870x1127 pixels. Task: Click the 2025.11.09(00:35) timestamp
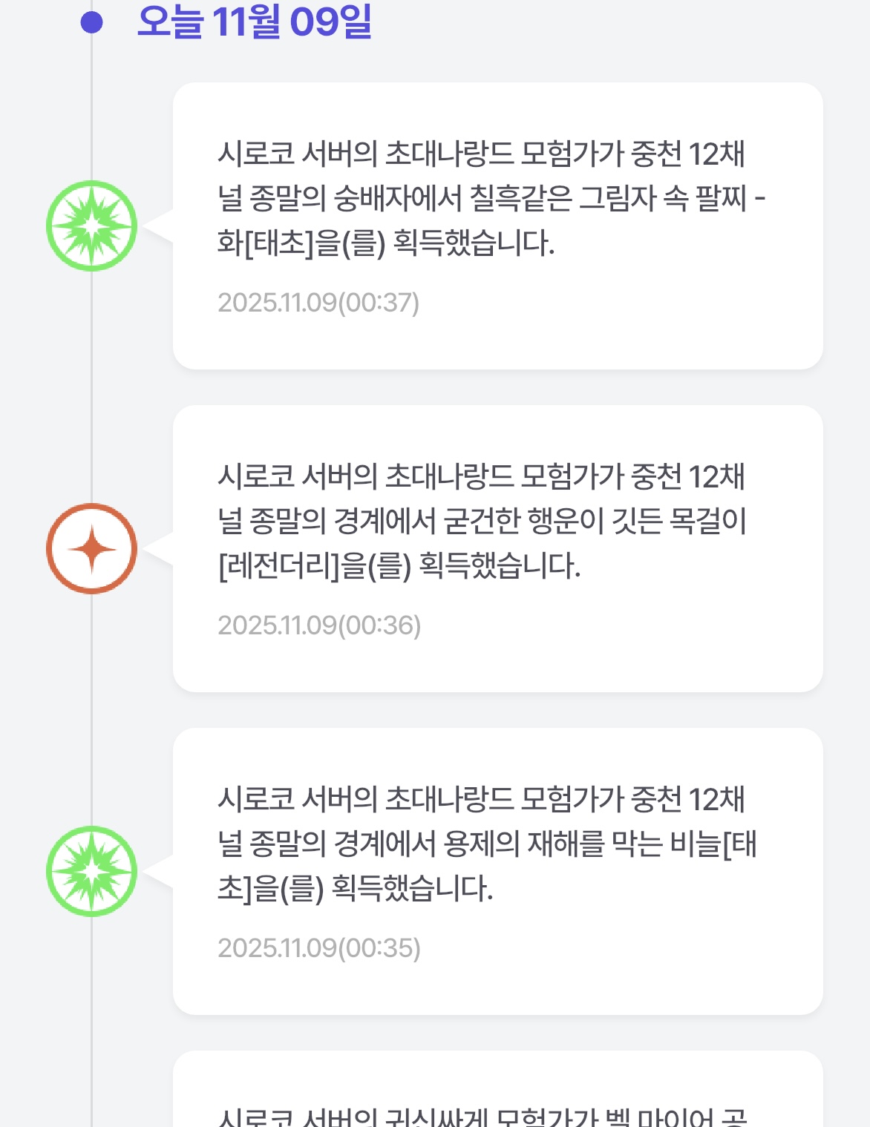319,948
